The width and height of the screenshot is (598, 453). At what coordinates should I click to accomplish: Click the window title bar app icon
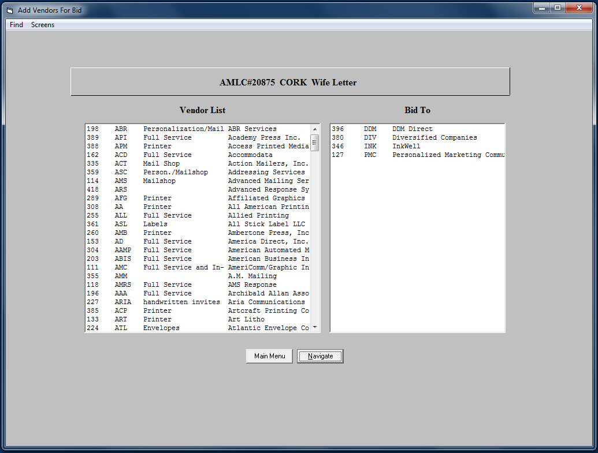coord(10,10)
